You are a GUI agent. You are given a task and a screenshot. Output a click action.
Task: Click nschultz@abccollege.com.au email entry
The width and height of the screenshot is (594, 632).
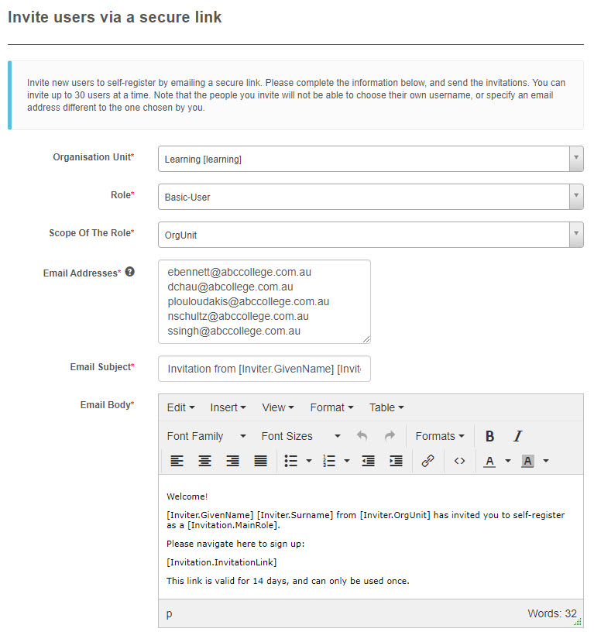pos(239,316)
